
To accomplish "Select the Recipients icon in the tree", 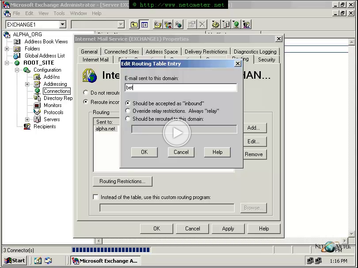I will coord(27,126).
